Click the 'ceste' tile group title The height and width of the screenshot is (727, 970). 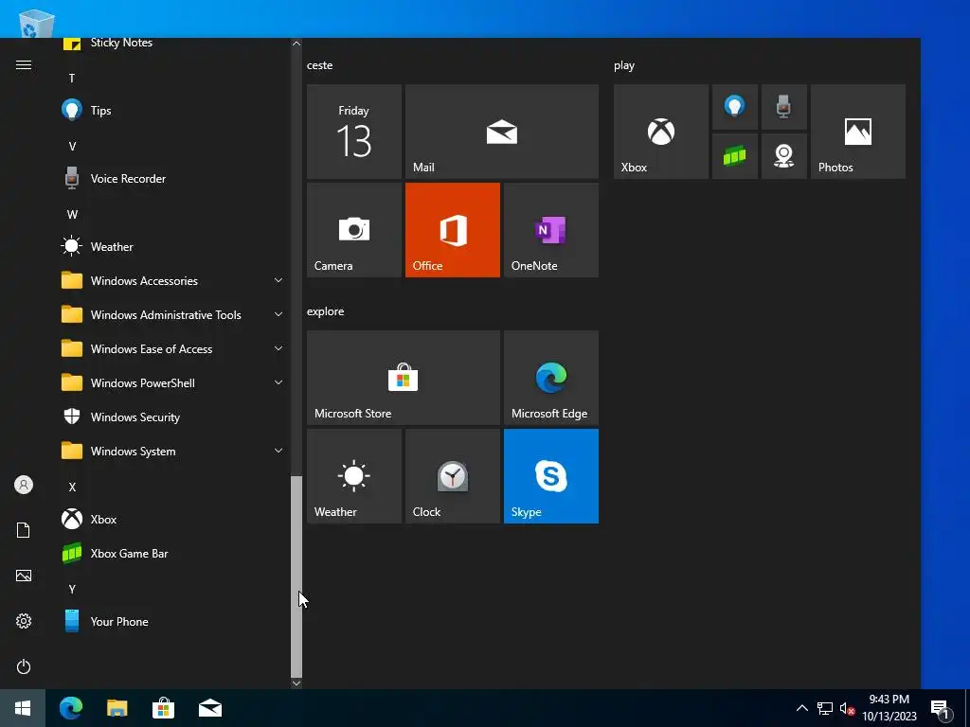320,65
